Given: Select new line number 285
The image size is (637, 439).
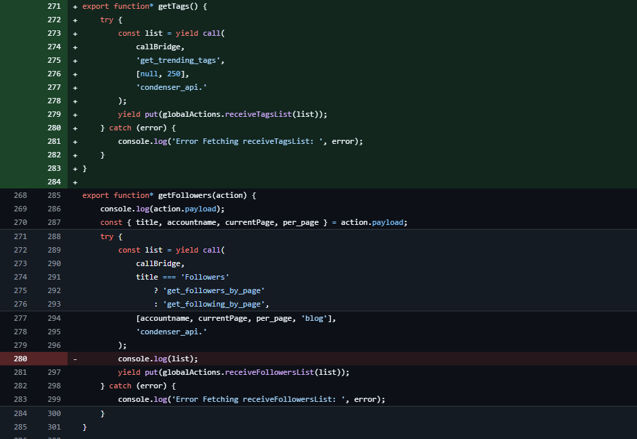Looking at the screenshot, I should 54,195.
